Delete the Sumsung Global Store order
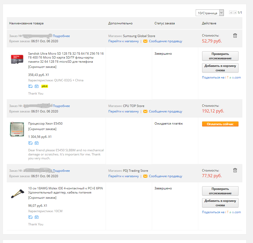This screenshot has height=243, width=253. point(235,35)
